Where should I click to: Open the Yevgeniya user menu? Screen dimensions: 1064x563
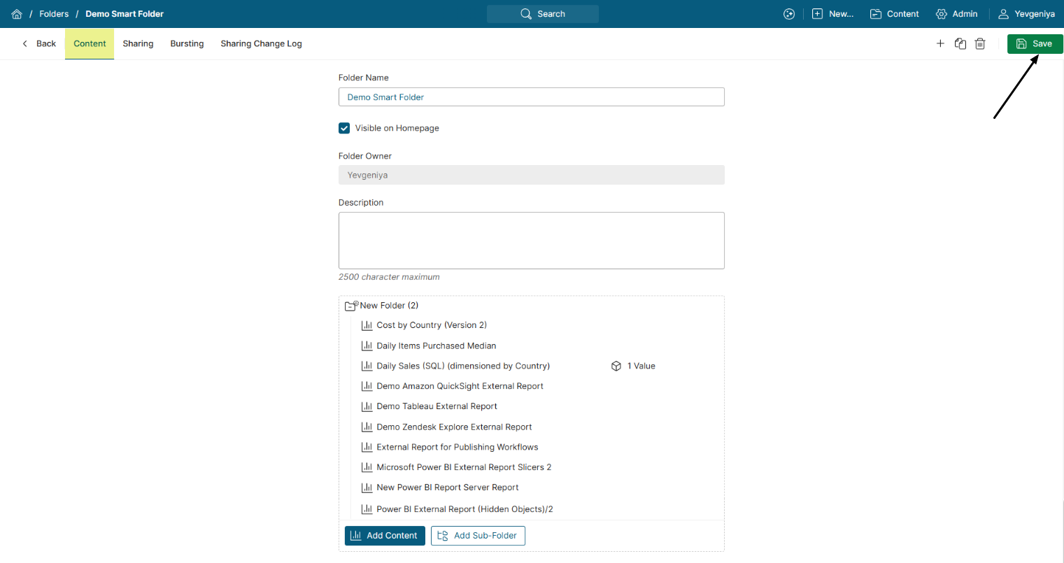coord(1026,14)
